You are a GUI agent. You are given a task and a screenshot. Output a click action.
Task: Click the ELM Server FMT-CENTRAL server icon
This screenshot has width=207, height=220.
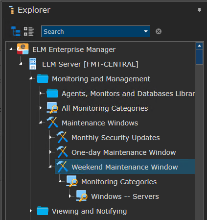tap(33, 64)
